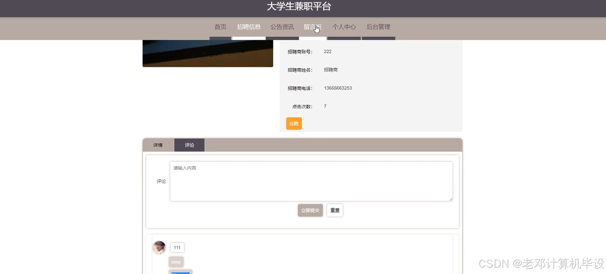Select the phone number 13666663253
606x274 pixels.
tap(338, 88)
